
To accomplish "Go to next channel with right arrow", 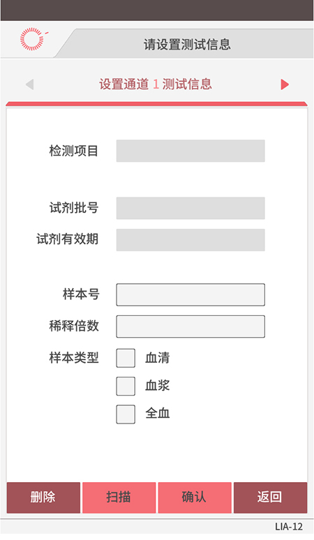I will click(285, 84).
